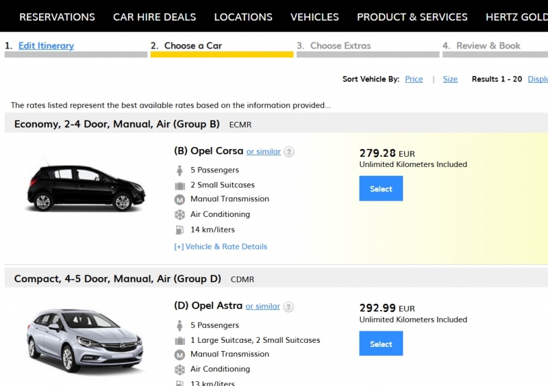Click the help icon beside Opel Astra
The width and height of the screenshot is (548, 386).
[288, 307]
